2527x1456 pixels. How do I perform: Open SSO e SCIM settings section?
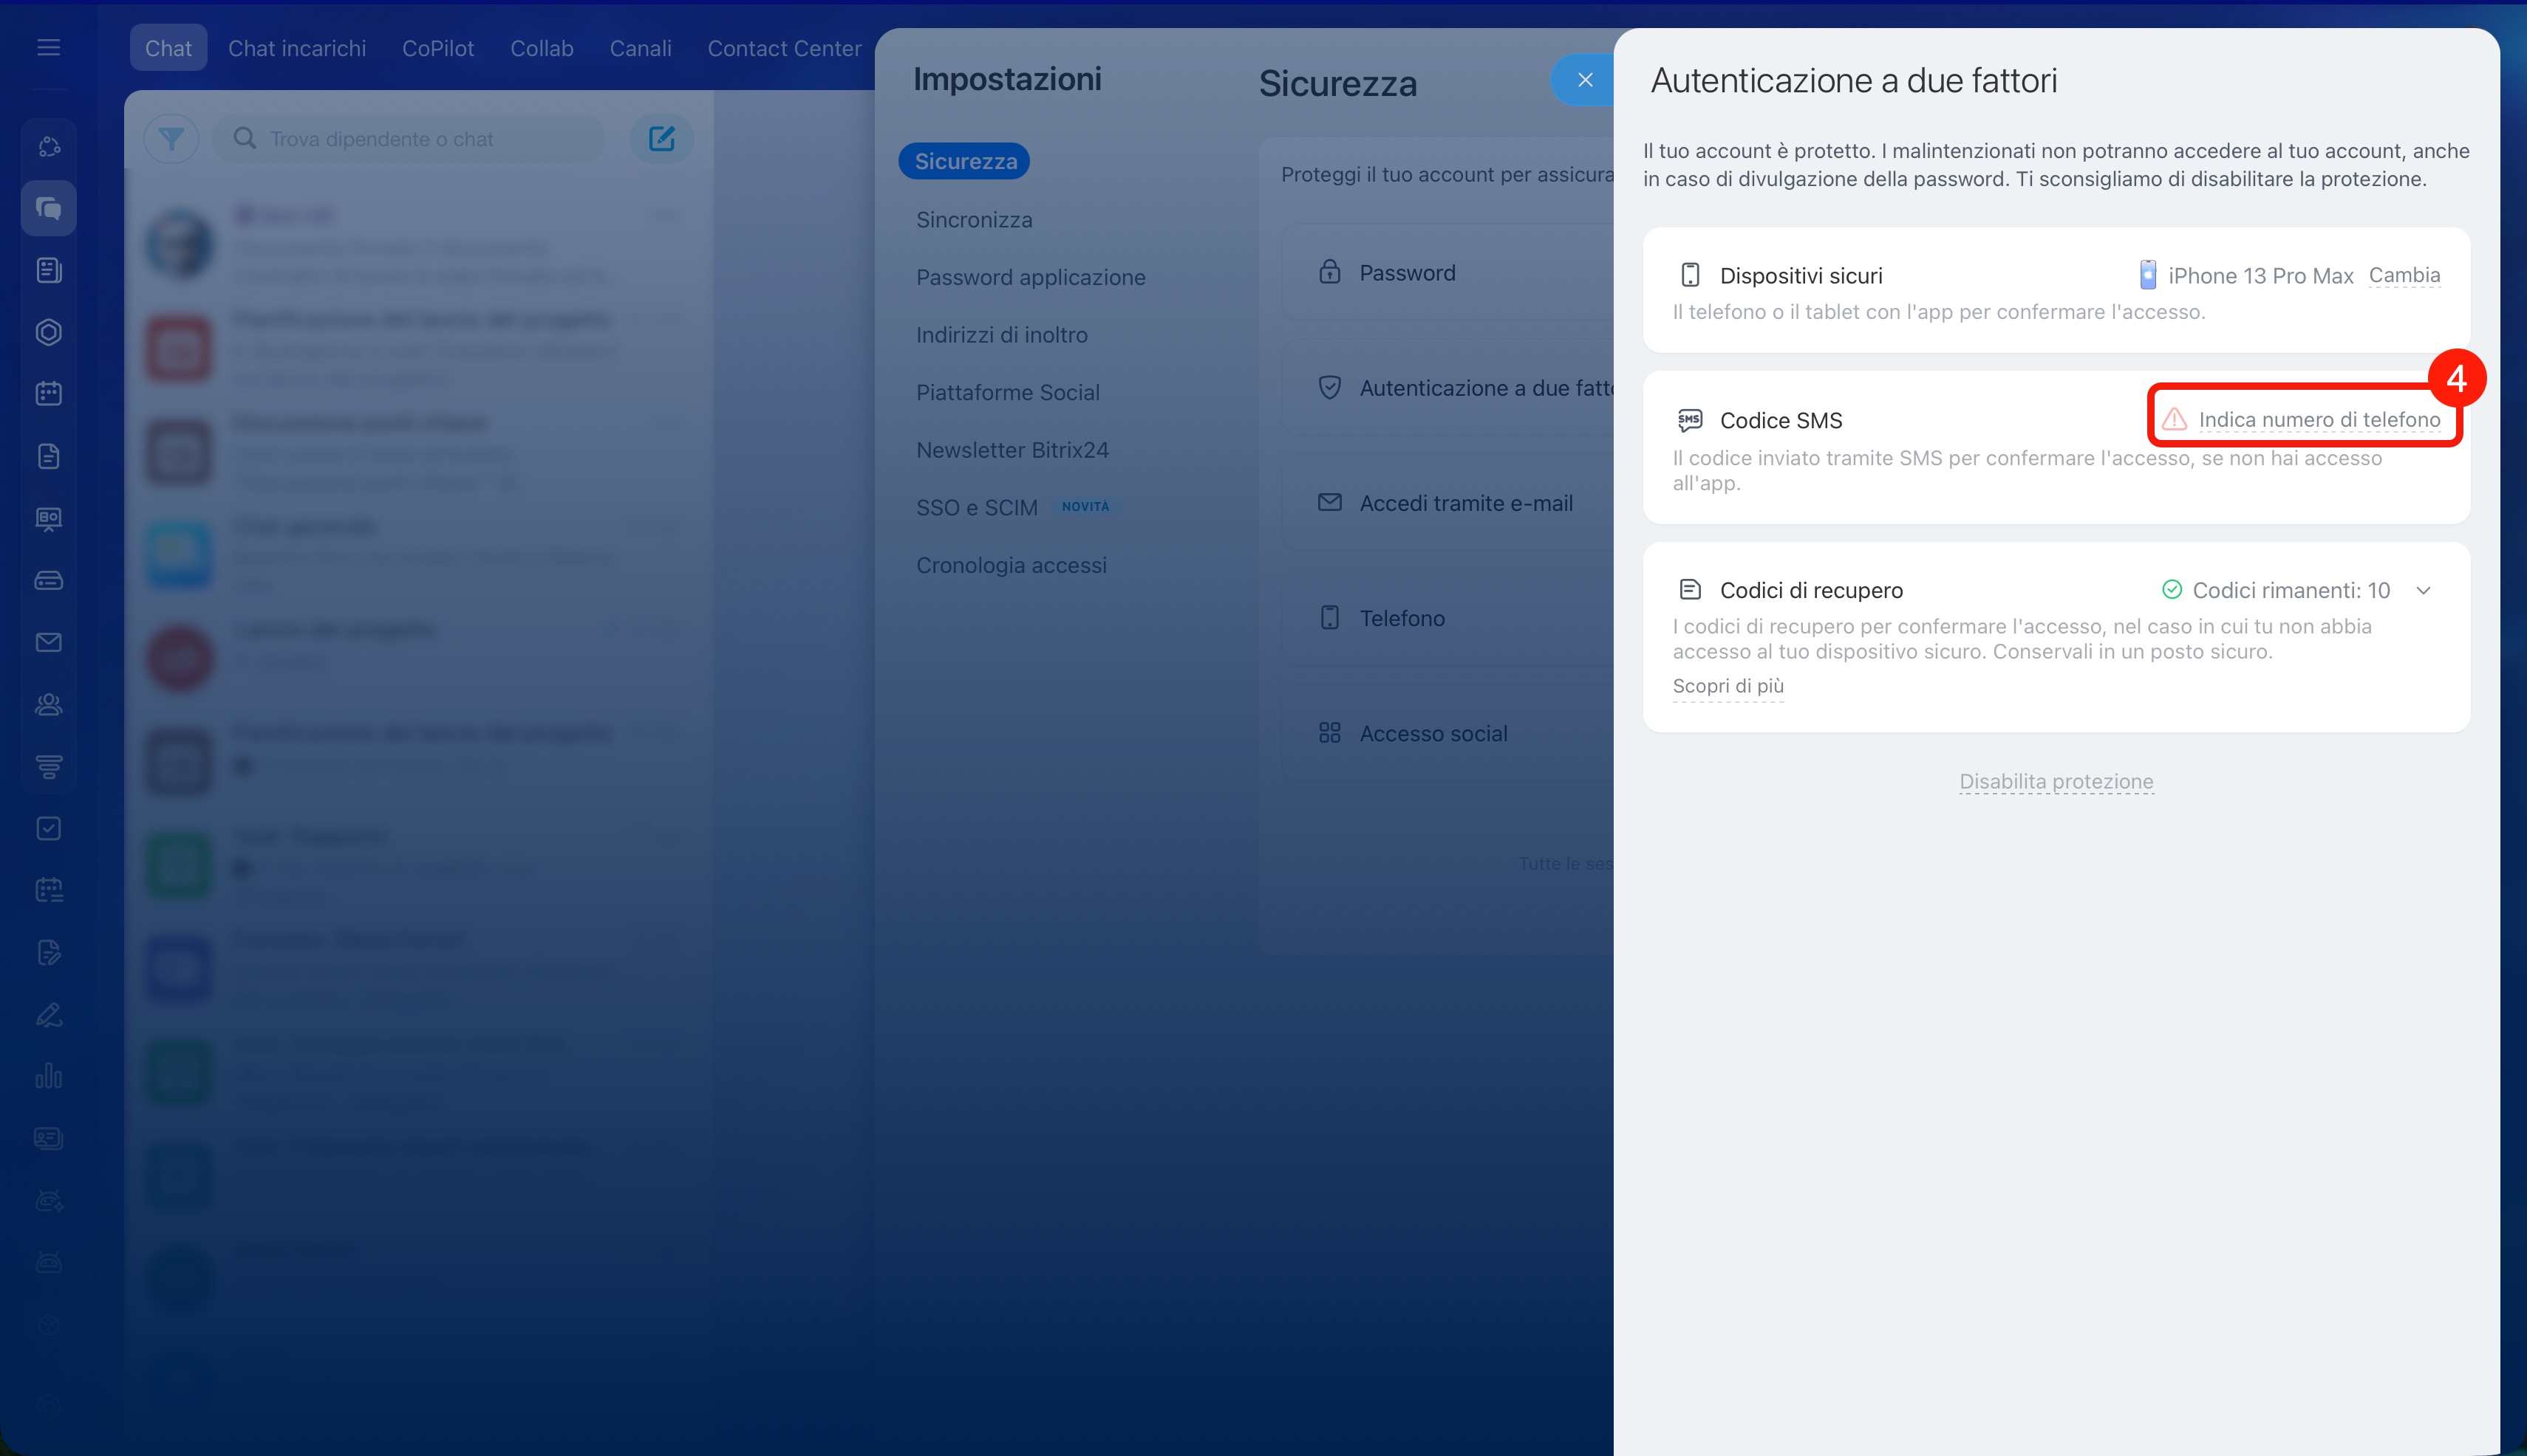pos(977,508)
